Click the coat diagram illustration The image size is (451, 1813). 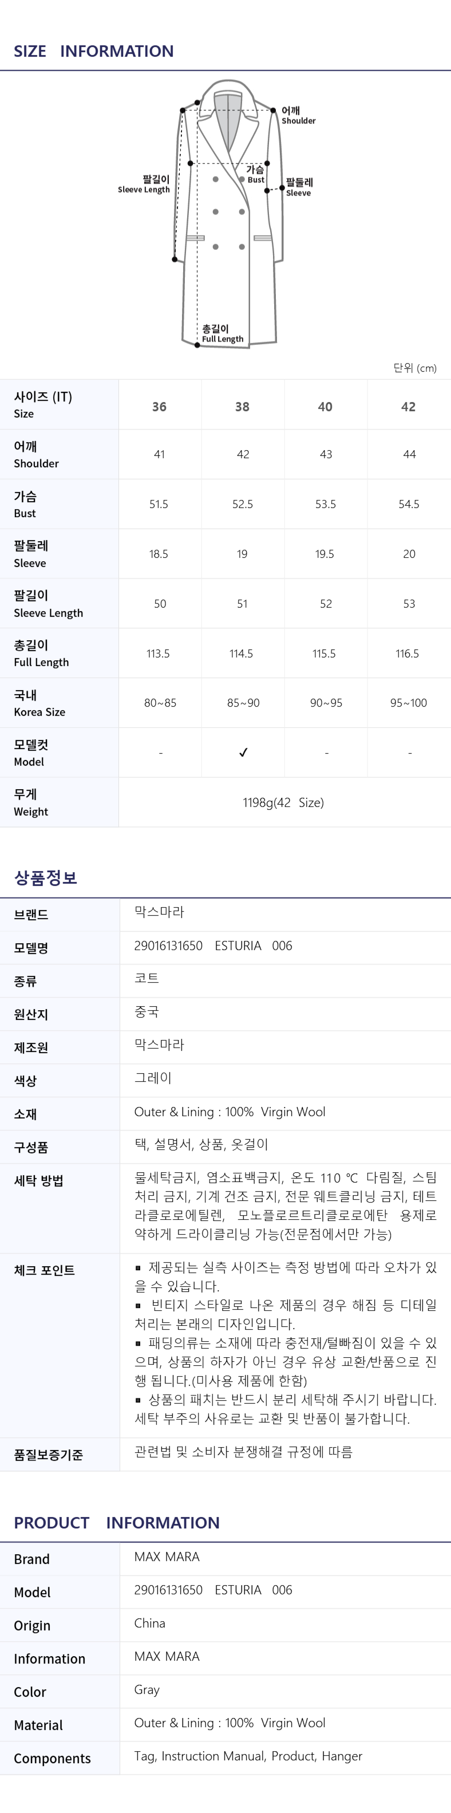coord(229,213)
